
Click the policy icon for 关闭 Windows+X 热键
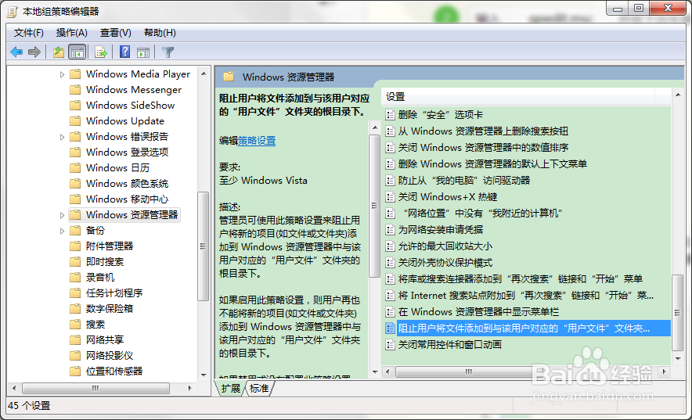pos(390,197)
